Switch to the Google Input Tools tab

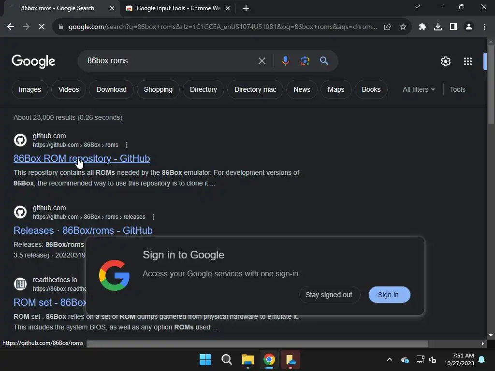(177, 8)
